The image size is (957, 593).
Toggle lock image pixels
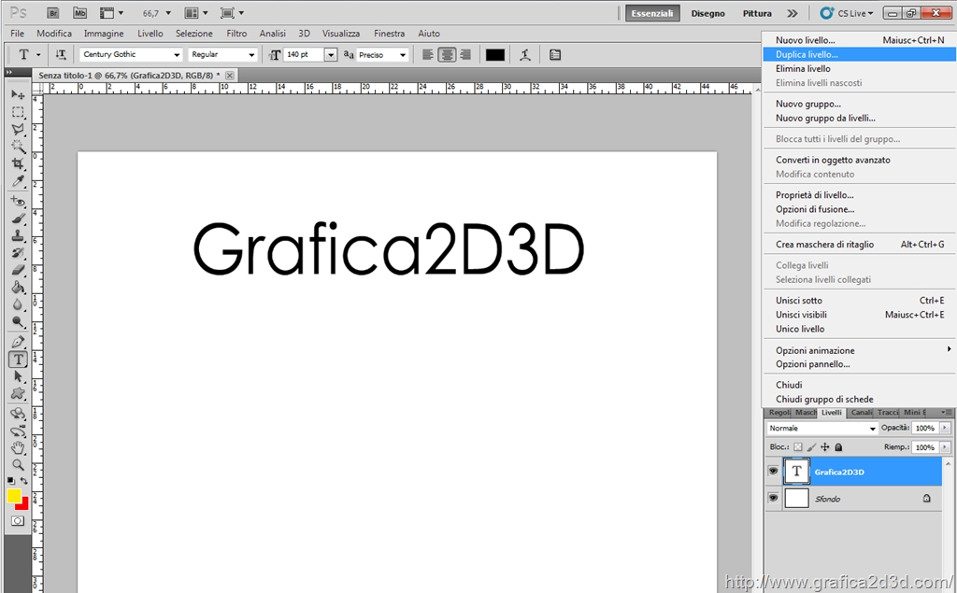[x=811, y=447]
